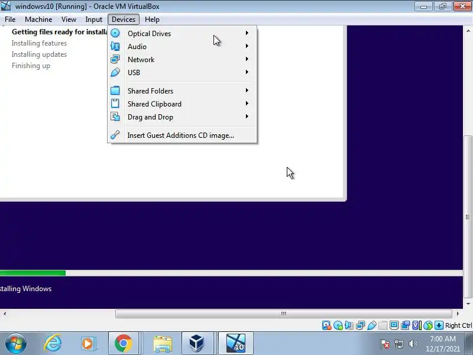Image resolution: width=473 pixels, height=355 pixels.
Task: Click the horizontal scrollbar thumb
Action: (x=284, y=314)
